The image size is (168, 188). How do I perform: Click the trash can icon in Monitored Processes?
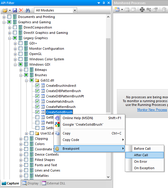coord(164,9)
